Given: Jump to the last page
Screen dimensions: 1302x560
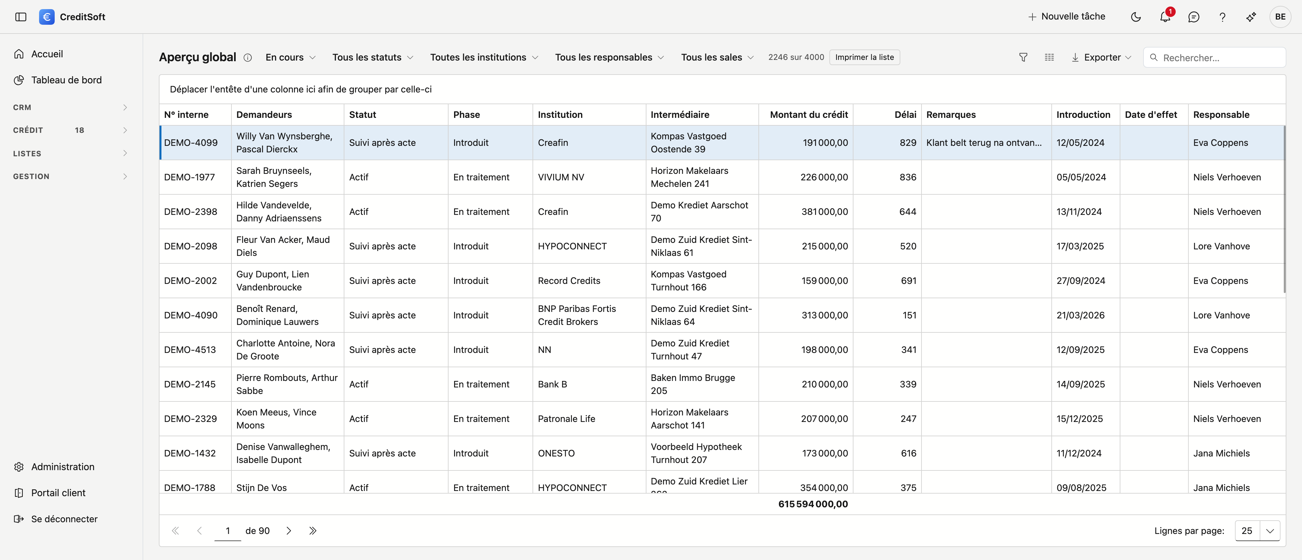Looking at the screenshot, I should point(313,531).
